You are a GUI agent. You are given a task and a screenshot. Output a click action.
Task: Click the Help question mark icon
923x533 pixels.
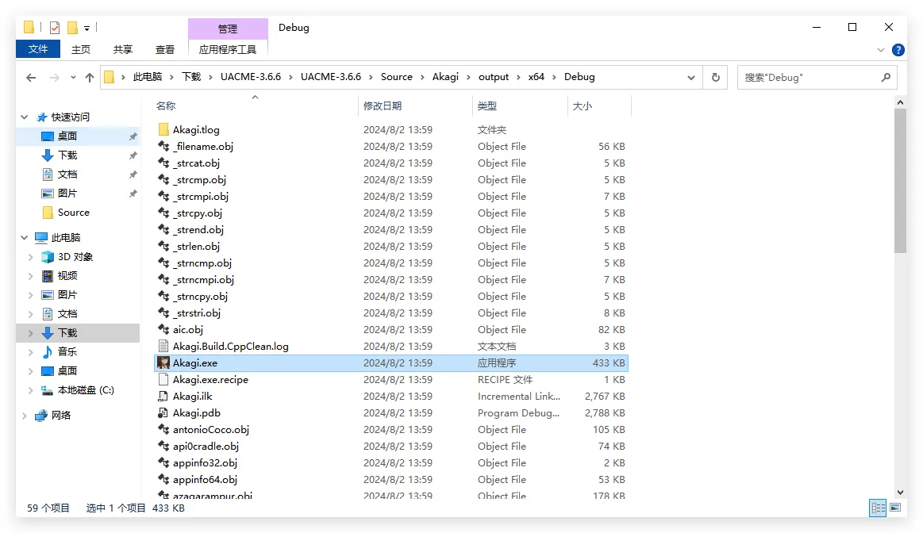point(898,50)
